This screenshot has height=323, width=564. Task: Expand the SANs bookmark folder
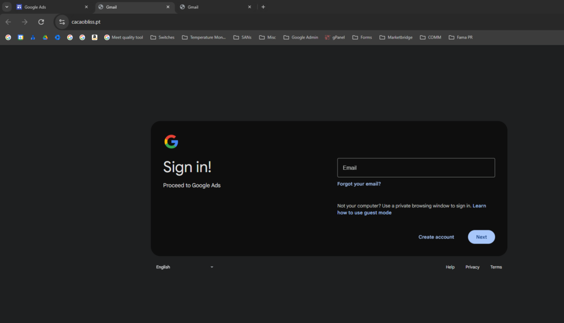point(242,37)
